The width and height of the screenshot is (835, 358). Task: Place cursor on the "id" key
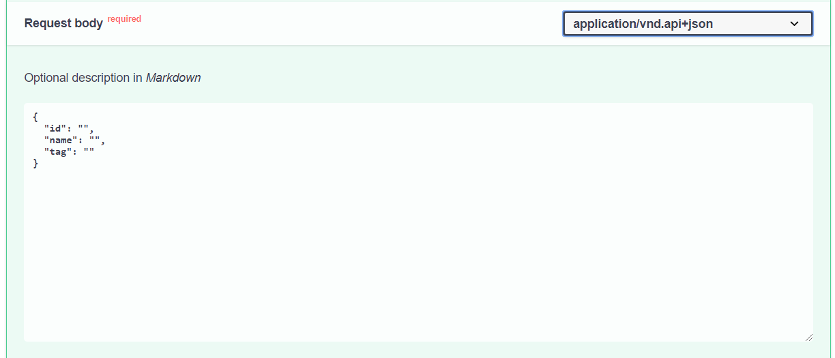[x=55, y=129]
